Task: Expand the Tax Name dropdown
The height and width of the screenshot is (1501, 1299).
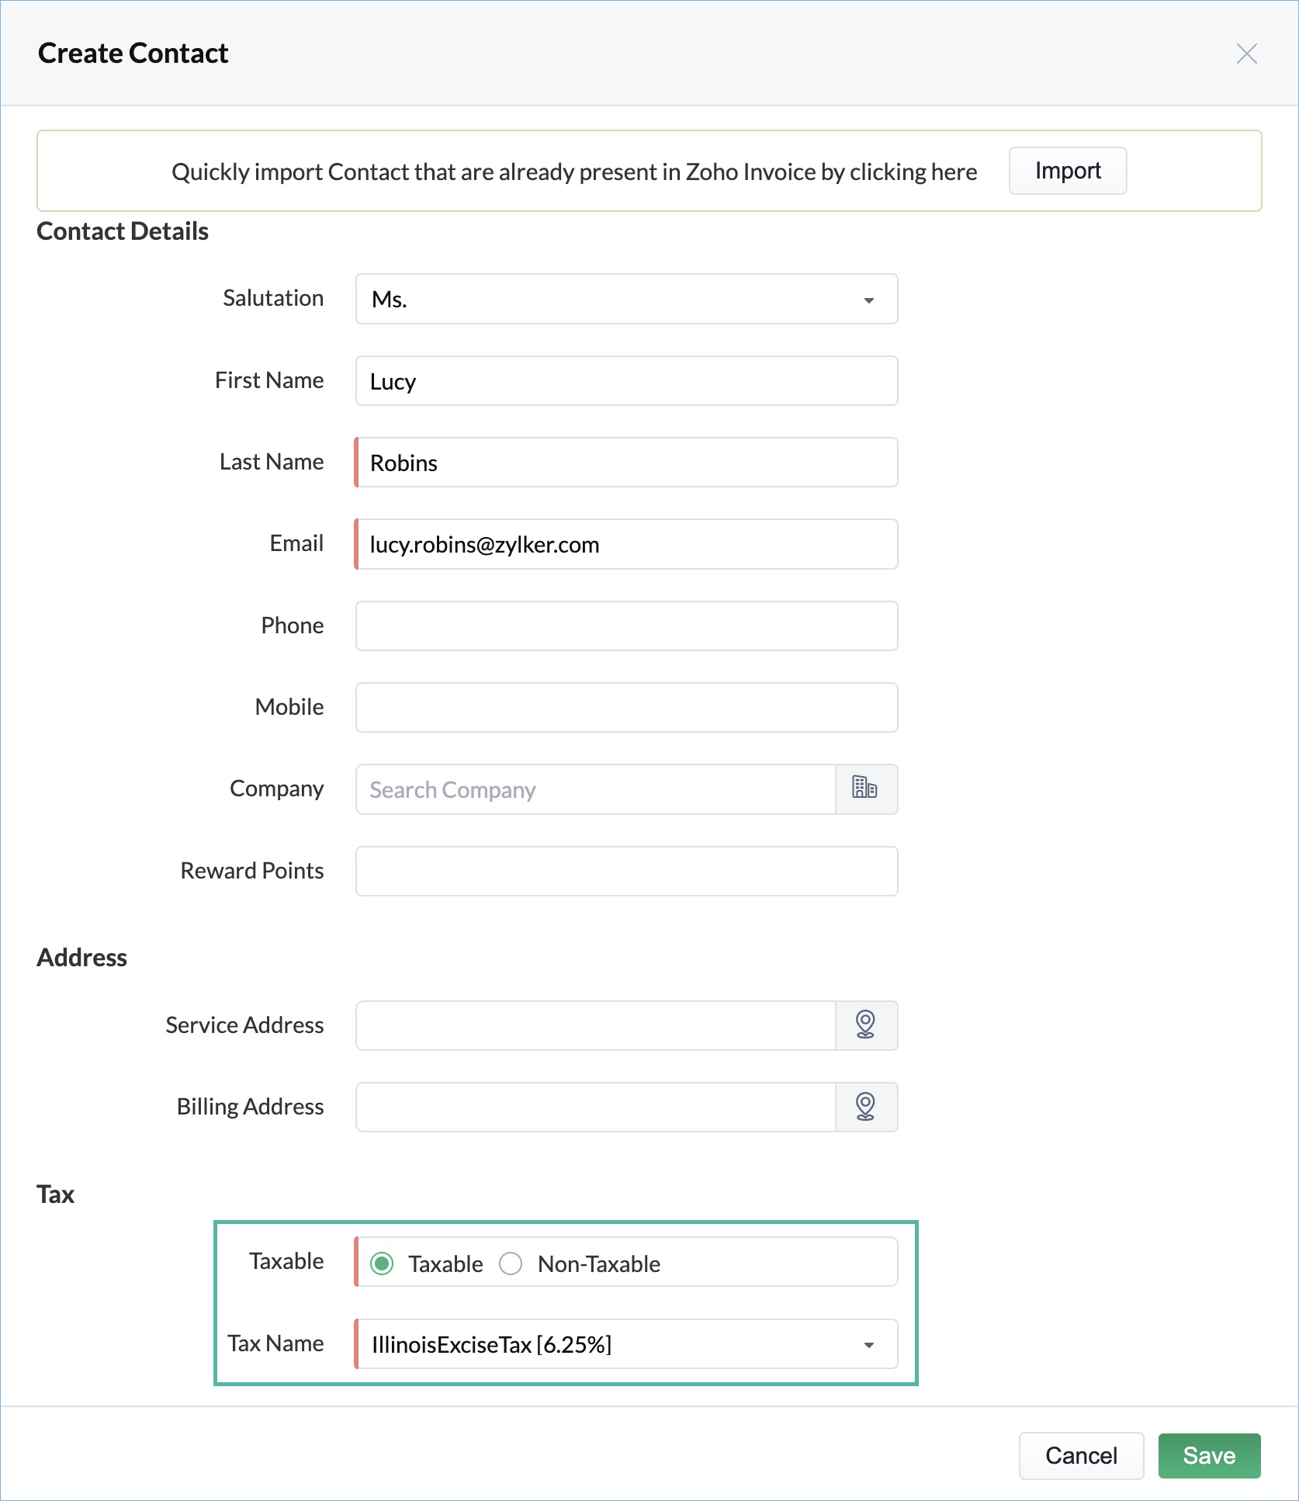Action: 626,1343
